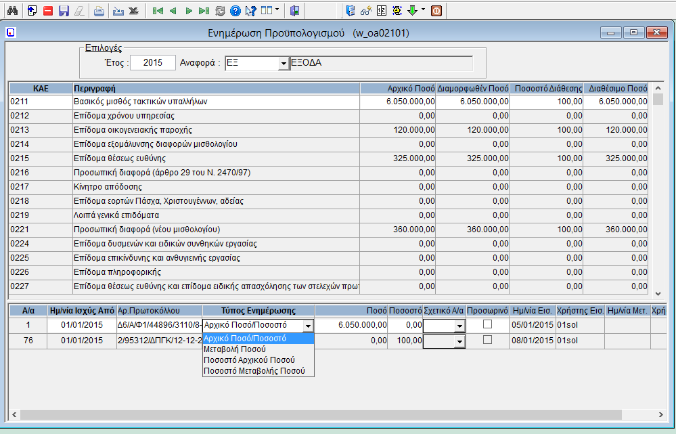Expand arrow beside green down arrow
This screenshot has height=434, width=676.
tap(423, 9)
